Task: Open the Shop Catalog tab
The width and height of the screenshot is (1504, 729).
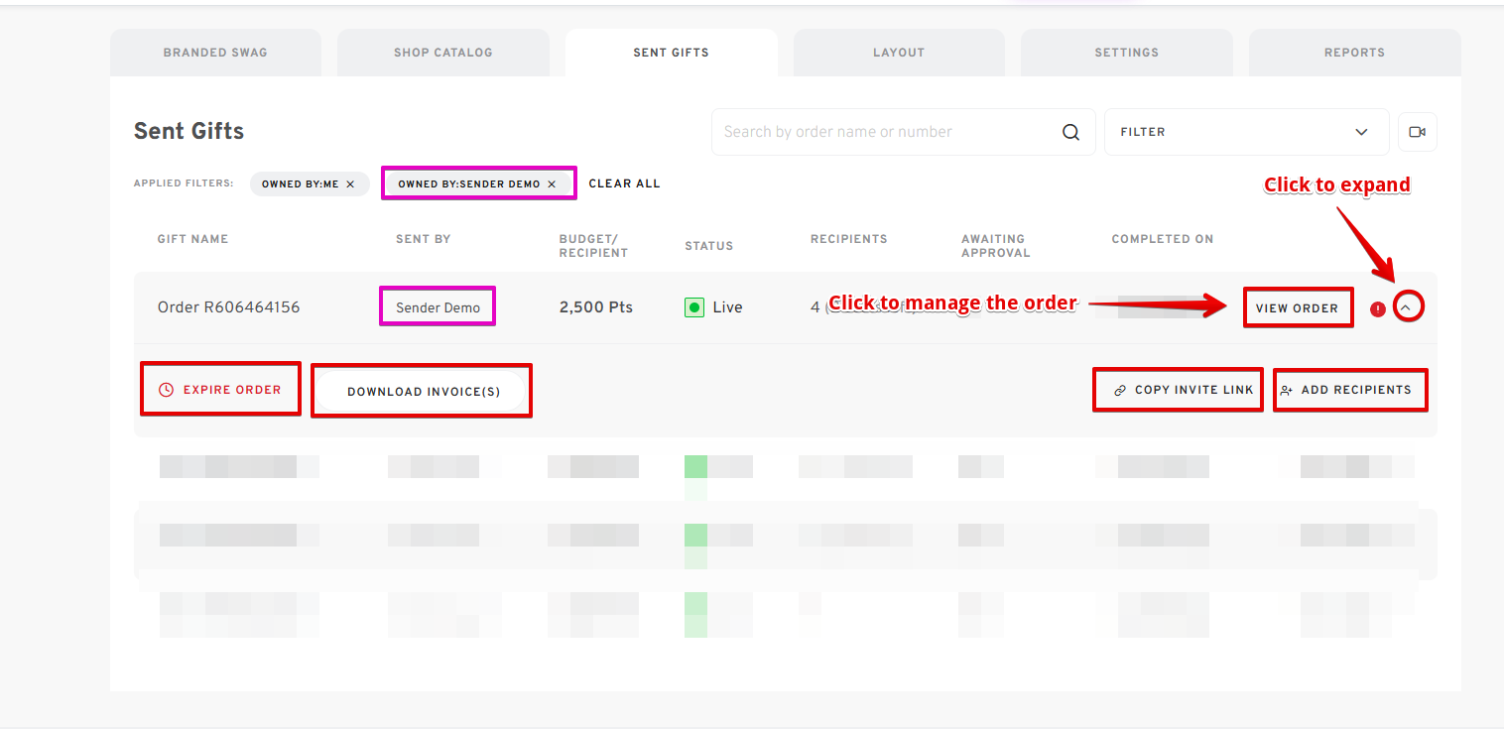Action: coord(442,53)
